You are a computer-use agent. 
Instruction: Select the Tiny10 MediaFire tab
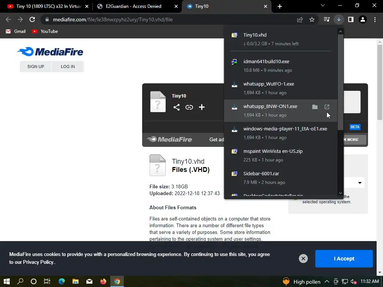tap(226, 6)
